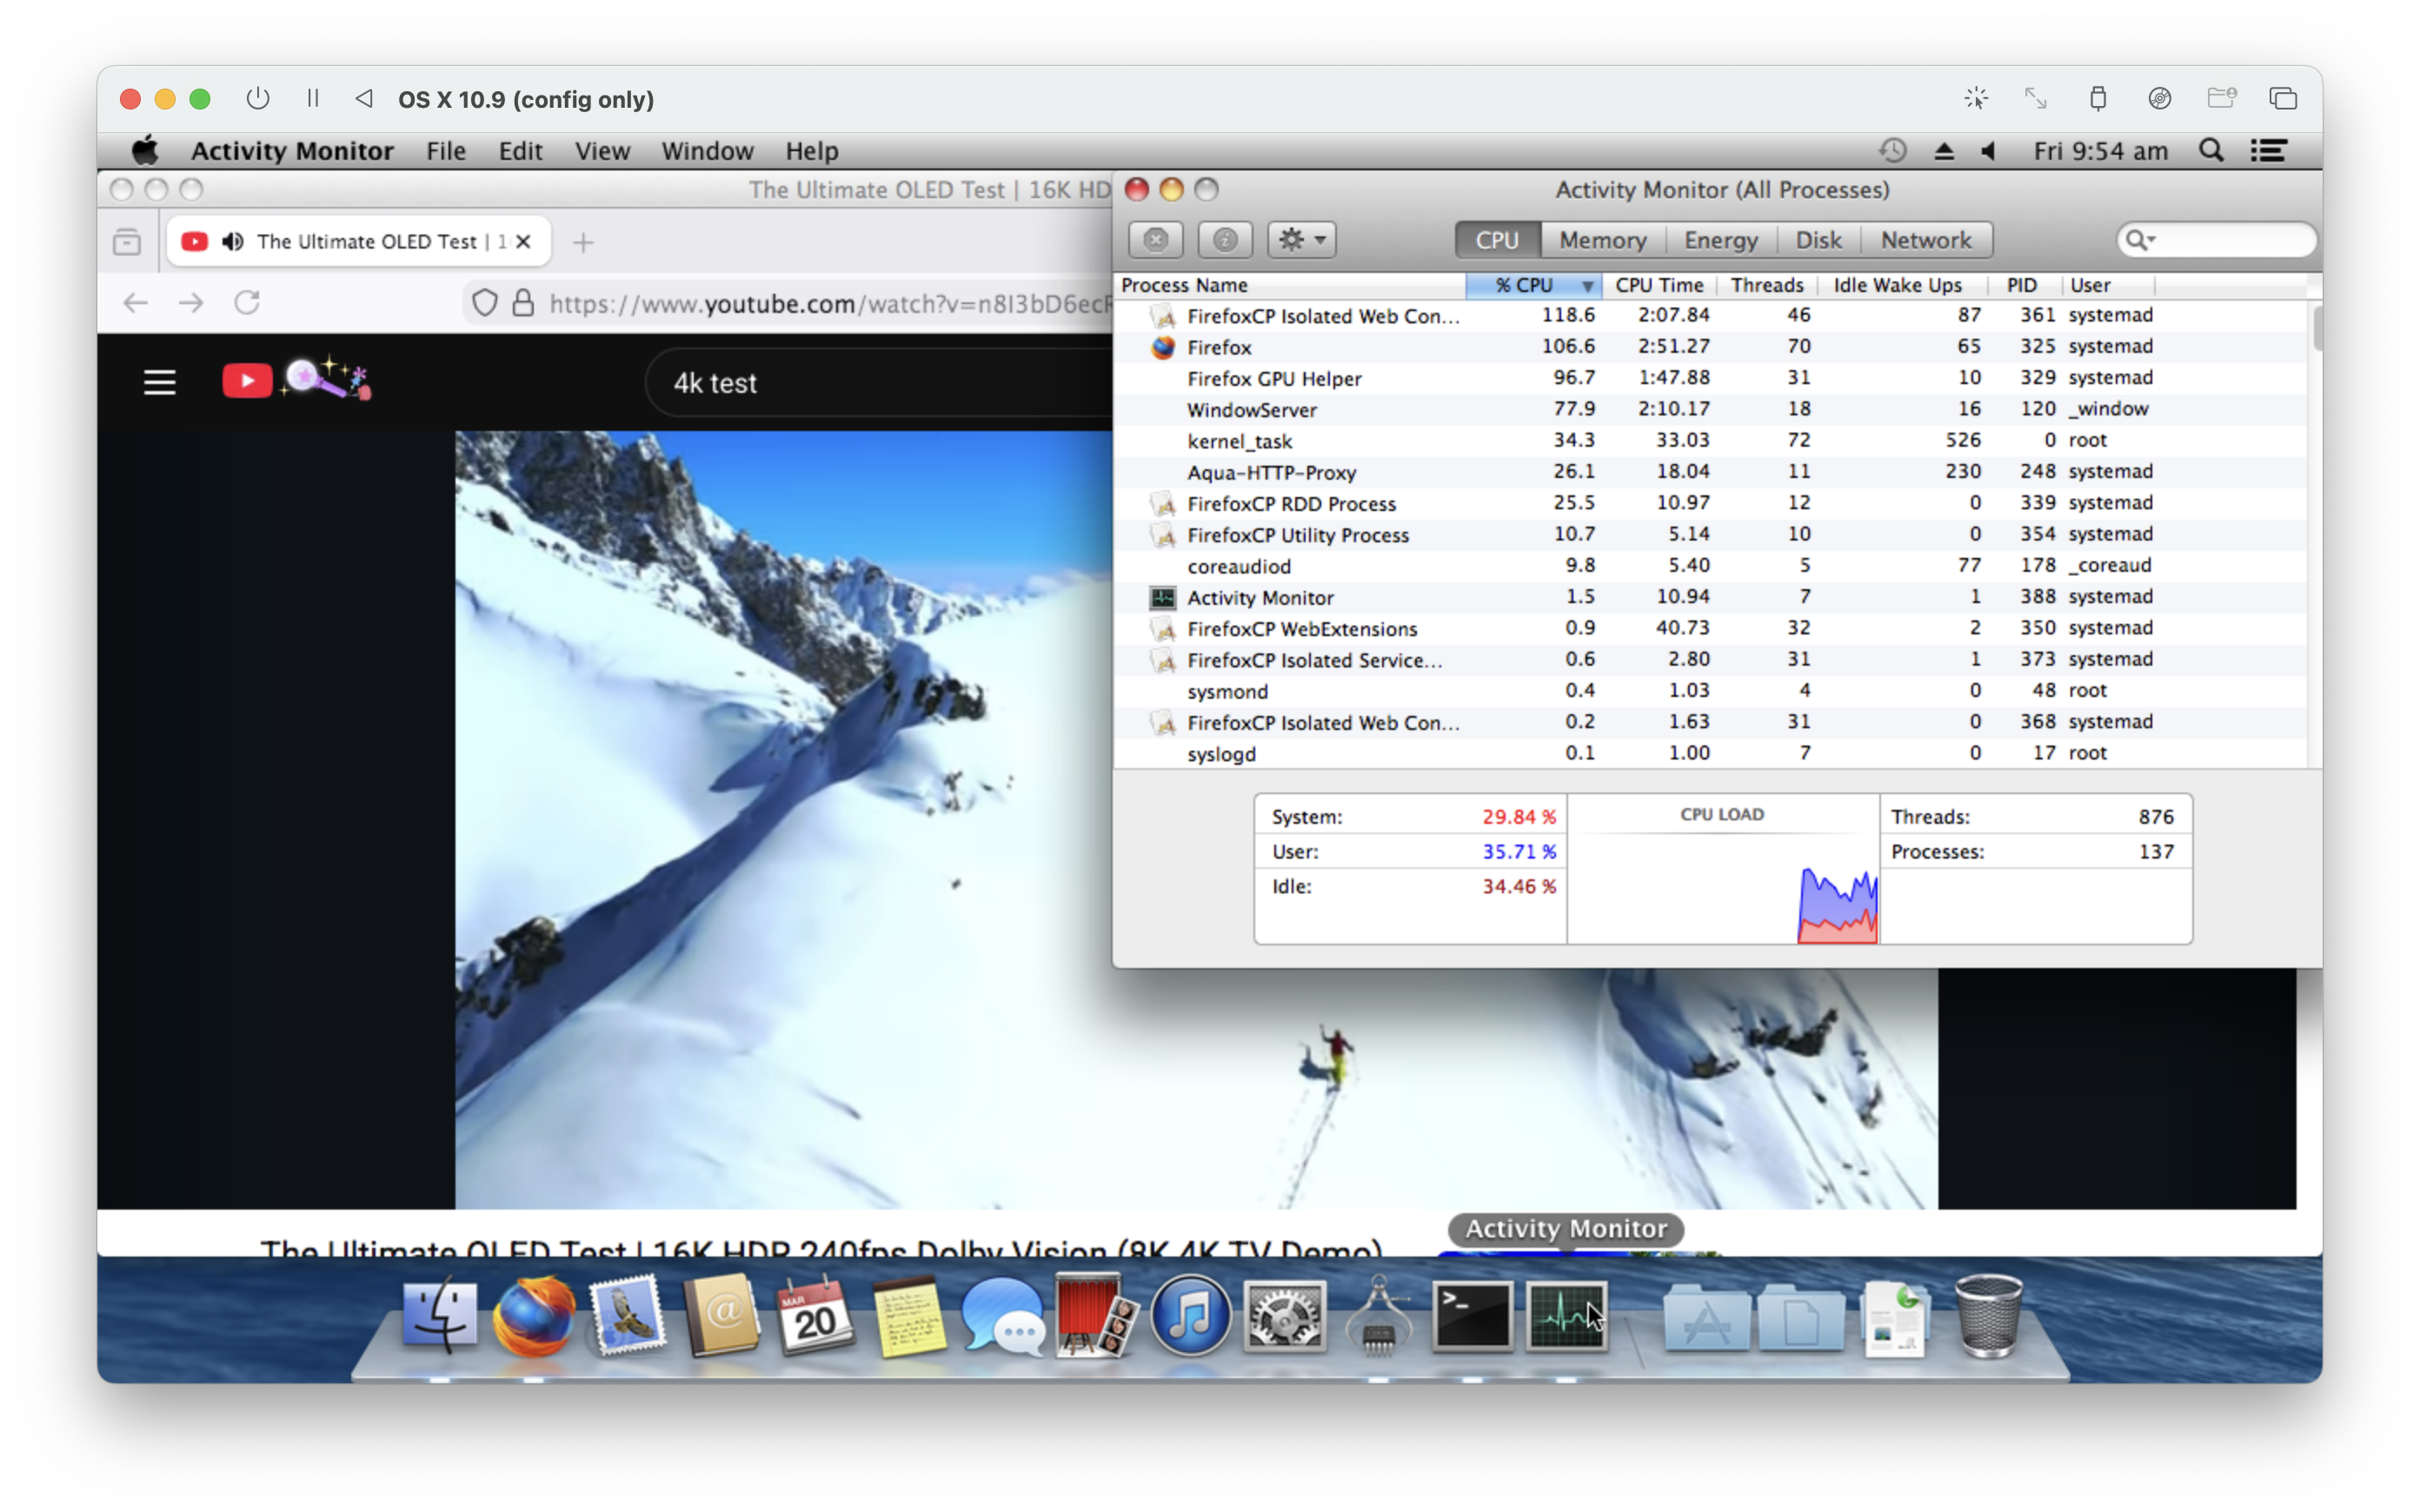
Task: Open the gear action dropdown menu
Action: [x=1301, y=240]
